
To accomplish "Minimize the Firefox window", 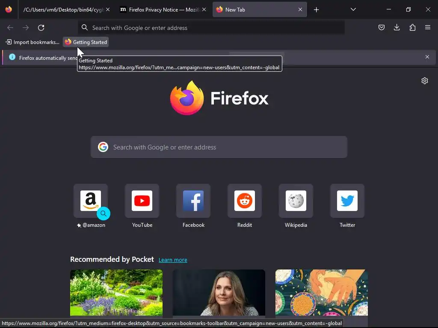I will click(x=388, y=9).
